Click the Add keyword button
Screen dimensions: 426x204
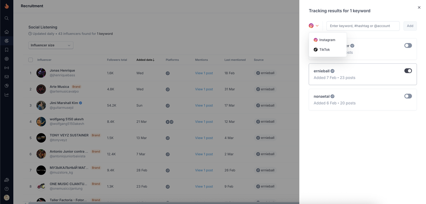[x=410, y=26]
